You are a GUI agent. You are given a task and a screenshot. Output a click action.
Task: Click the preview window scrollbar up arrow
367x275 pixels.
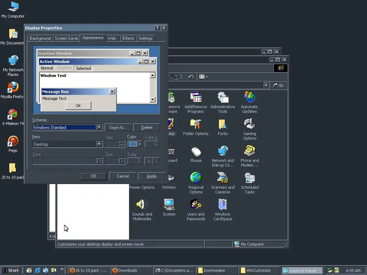pyautogui.click(x=152, y=75)
